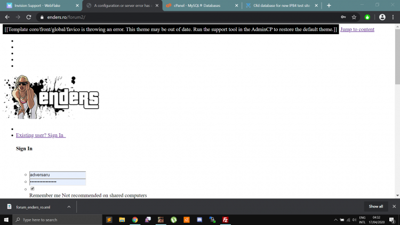400x225 pixels.
Task: Click the Enders forum logo
Action: coord(51,97)
